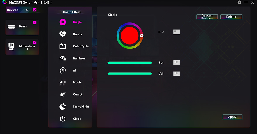Image resolution: width=257 pixels, height=134 pixels.
Task: Click the Motherboard device icon
Action: pyautogui.click(x=11, y=46)
